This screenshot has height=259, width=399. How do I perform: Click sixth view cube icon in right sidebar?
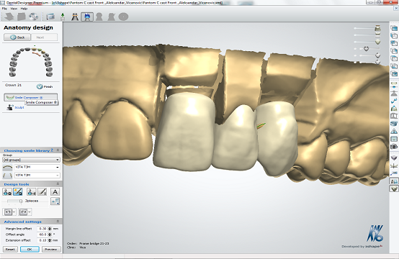click(394, 66)
